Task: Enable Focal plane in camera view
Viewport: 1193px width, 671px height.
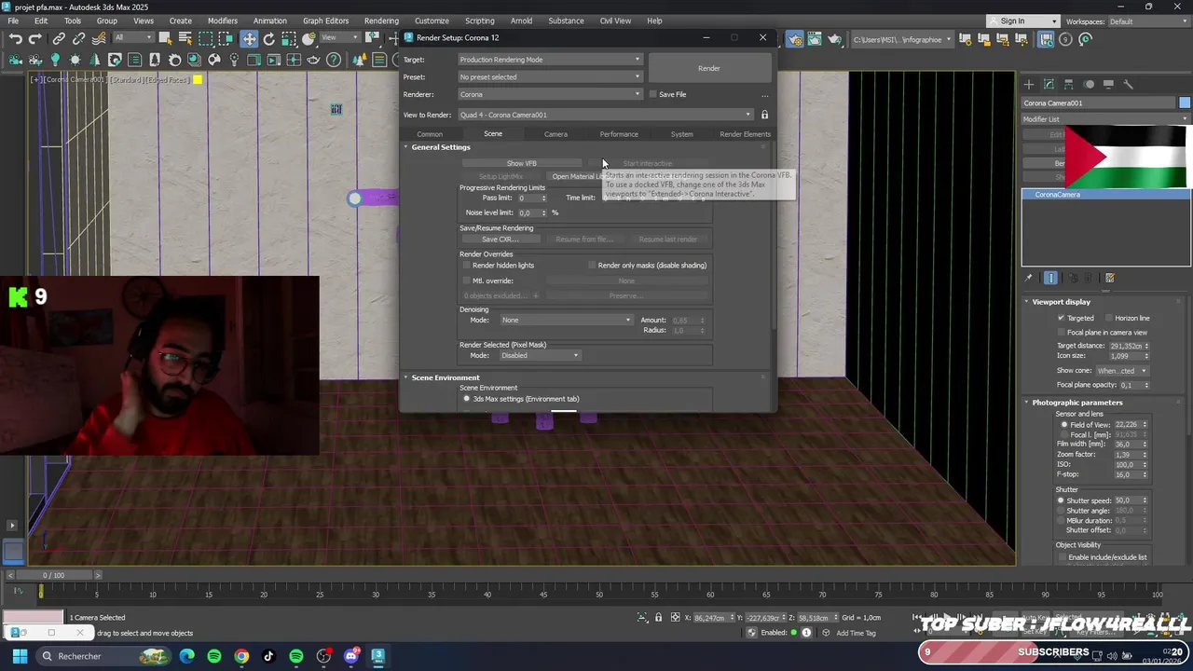Action: (x=1061, y=332)
